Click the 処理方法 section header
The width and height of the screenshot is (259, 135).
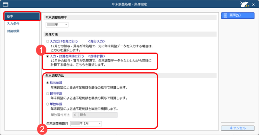pos(130,34)
